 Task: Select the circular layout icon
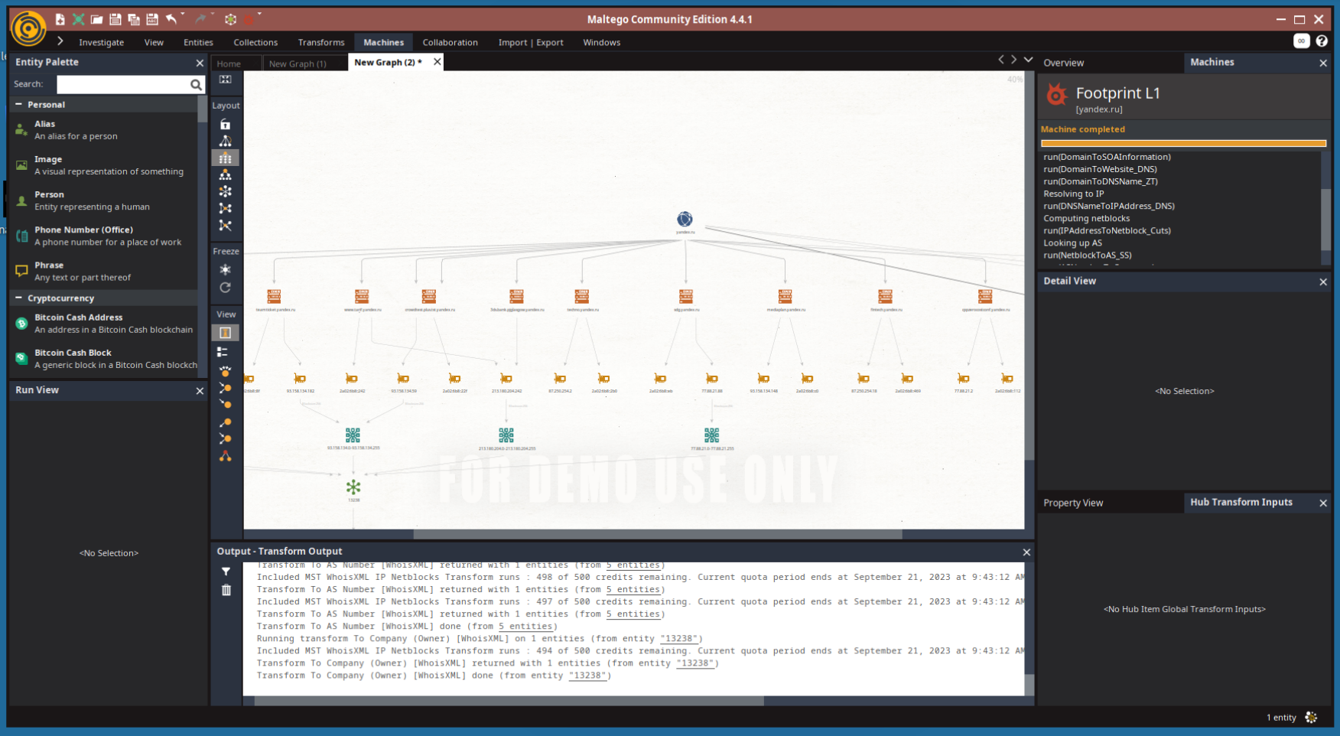pos(225,191)
